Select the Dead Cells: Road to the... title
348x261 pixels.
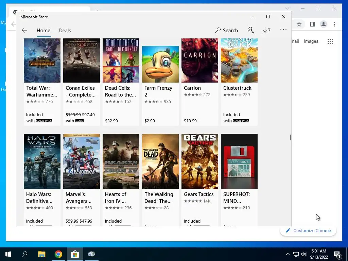121,91
